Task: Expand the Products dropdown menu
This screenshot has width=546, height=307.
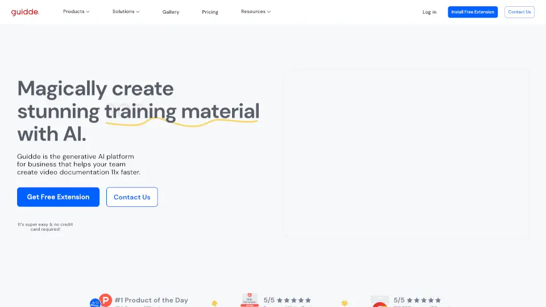Action: (76, 11)
